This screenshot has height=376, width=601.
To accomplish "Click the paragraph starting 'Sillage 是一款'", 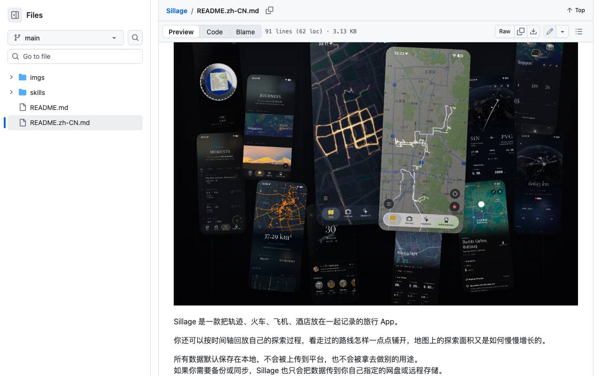I will (x=287, y=322).
